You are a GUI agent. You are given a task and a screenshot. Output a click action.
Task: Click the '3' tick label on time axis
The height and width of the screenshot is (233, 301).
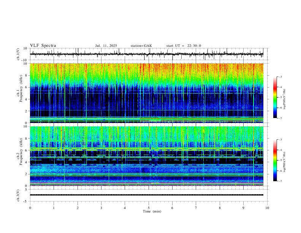[101, 208]
